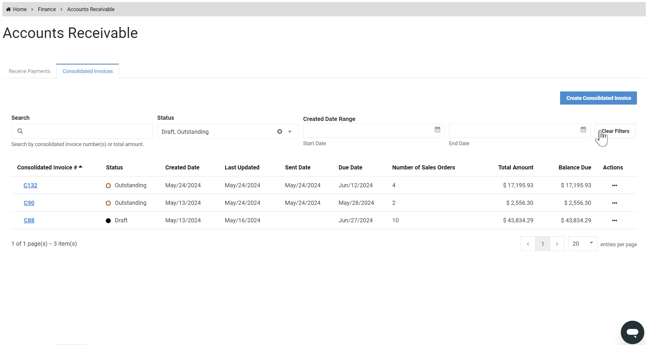
Task: Expand the Status filter dropdown
Action: coord(290,131)
